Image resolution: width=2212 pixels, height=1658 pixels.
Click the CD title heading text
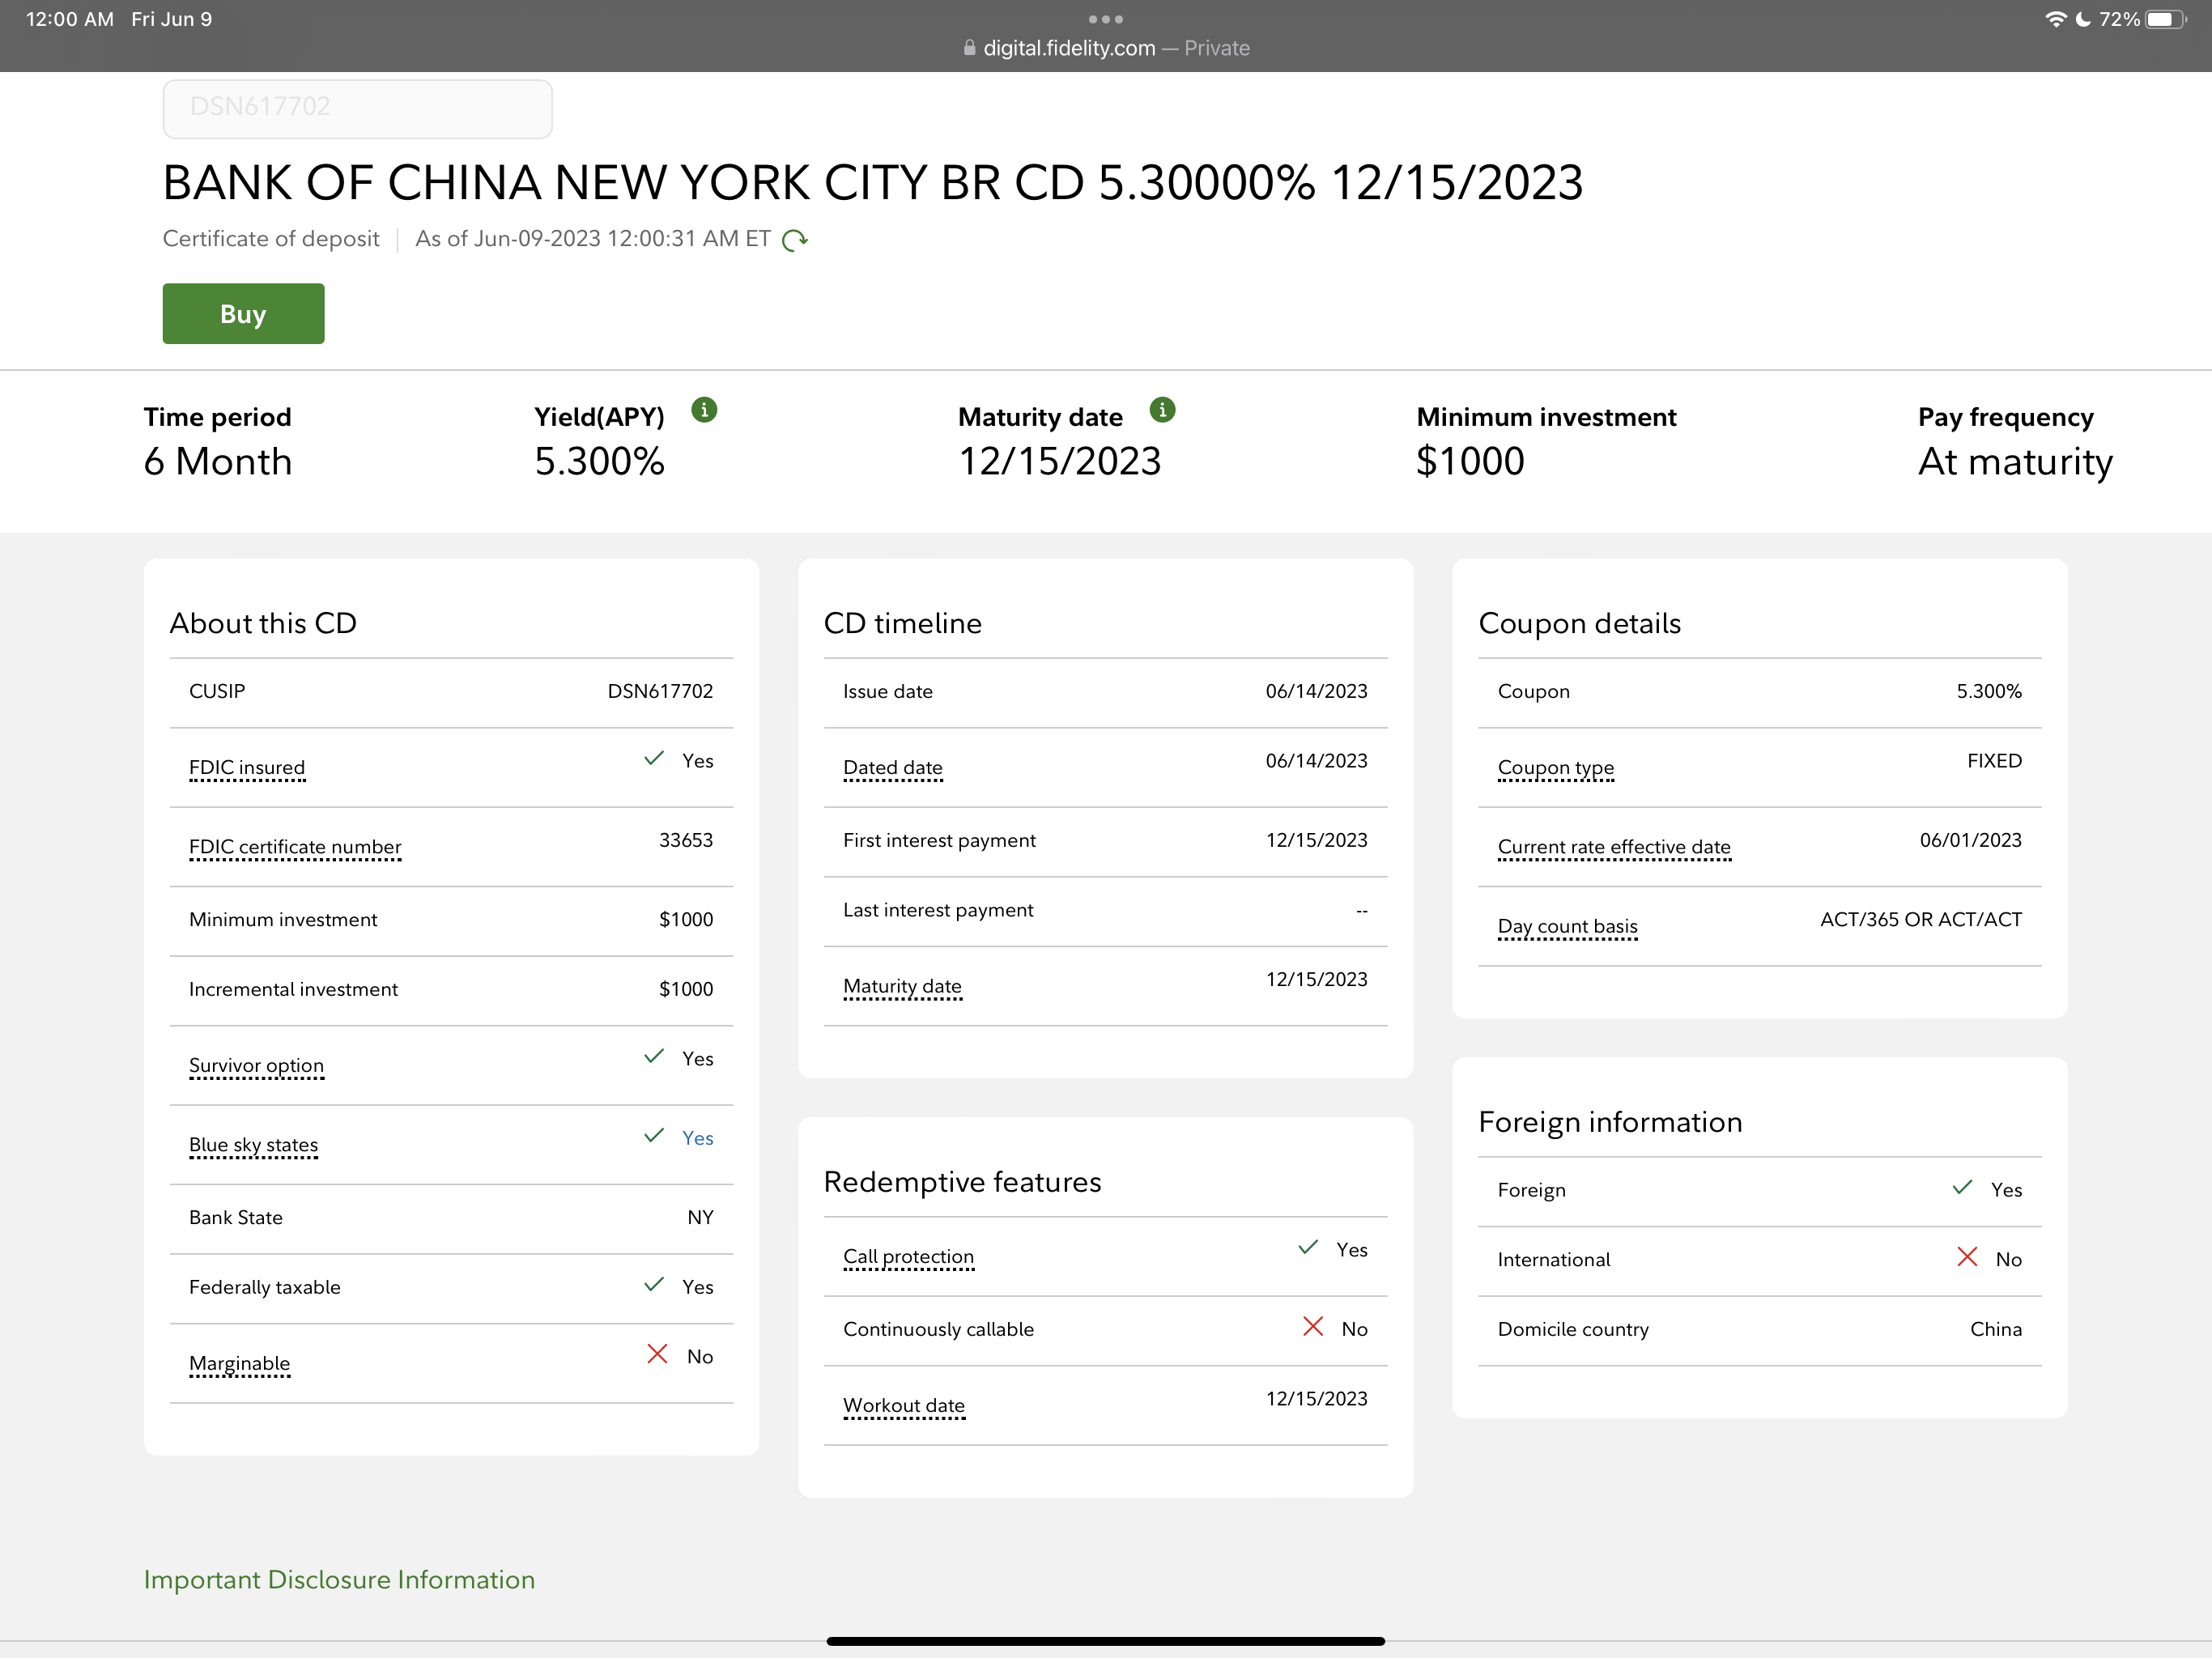[x=873, y=183]
